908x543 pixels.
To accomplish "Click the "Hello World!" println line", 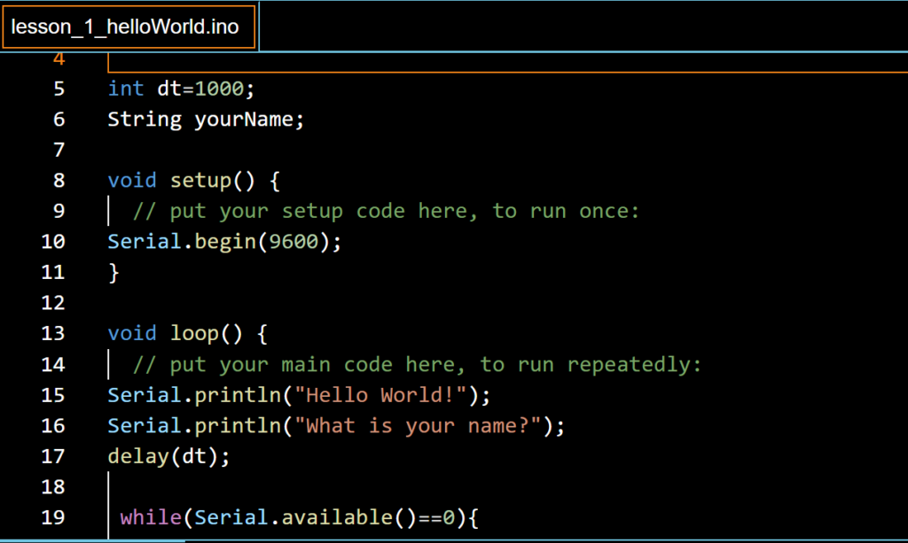I will pyautogui.click(x=299, y=396).
